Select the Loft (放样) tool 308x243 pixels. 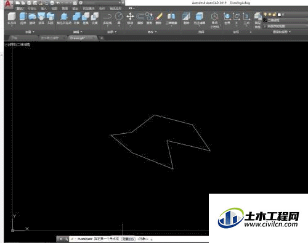click(x=41, y=19)
